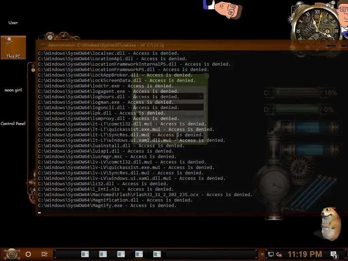Click the cmd.exe title bar system icon

pyautogui.click(x=43, y=45)
